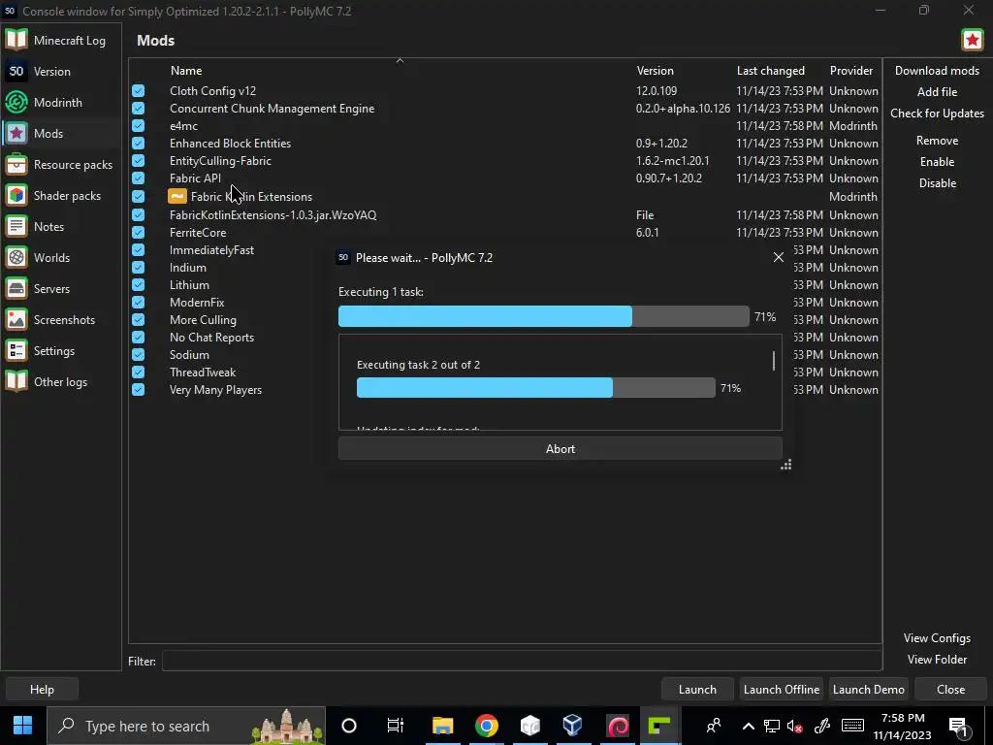
Task: Open the notification center icon
Action: coord(959,727)
